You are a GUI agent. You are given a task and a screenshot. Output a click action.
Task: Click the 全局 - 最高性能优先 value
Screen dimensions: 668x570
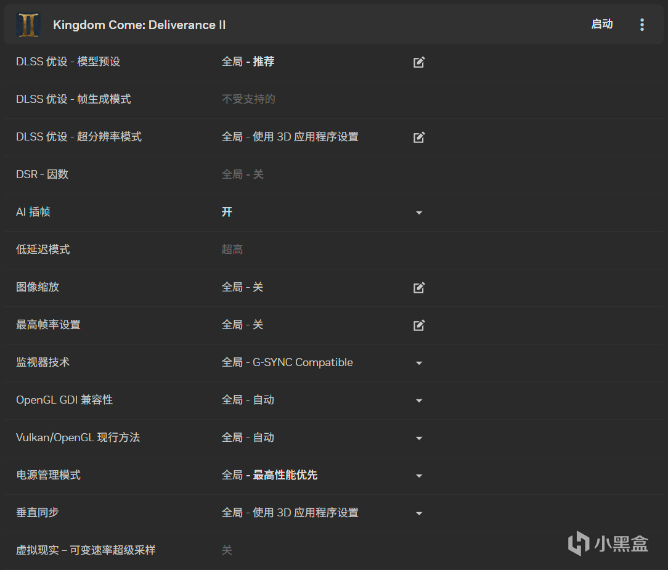coord(270,475)
